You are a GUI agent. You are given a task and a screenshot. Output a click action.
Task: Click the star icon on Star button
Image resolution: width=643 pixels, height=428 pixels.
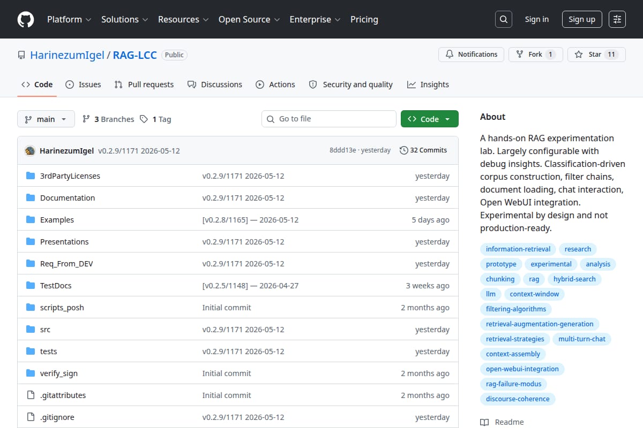(579, 55)
